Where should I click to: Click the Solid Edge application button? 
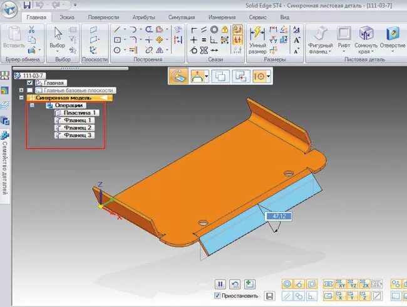(x=9, y=9)
